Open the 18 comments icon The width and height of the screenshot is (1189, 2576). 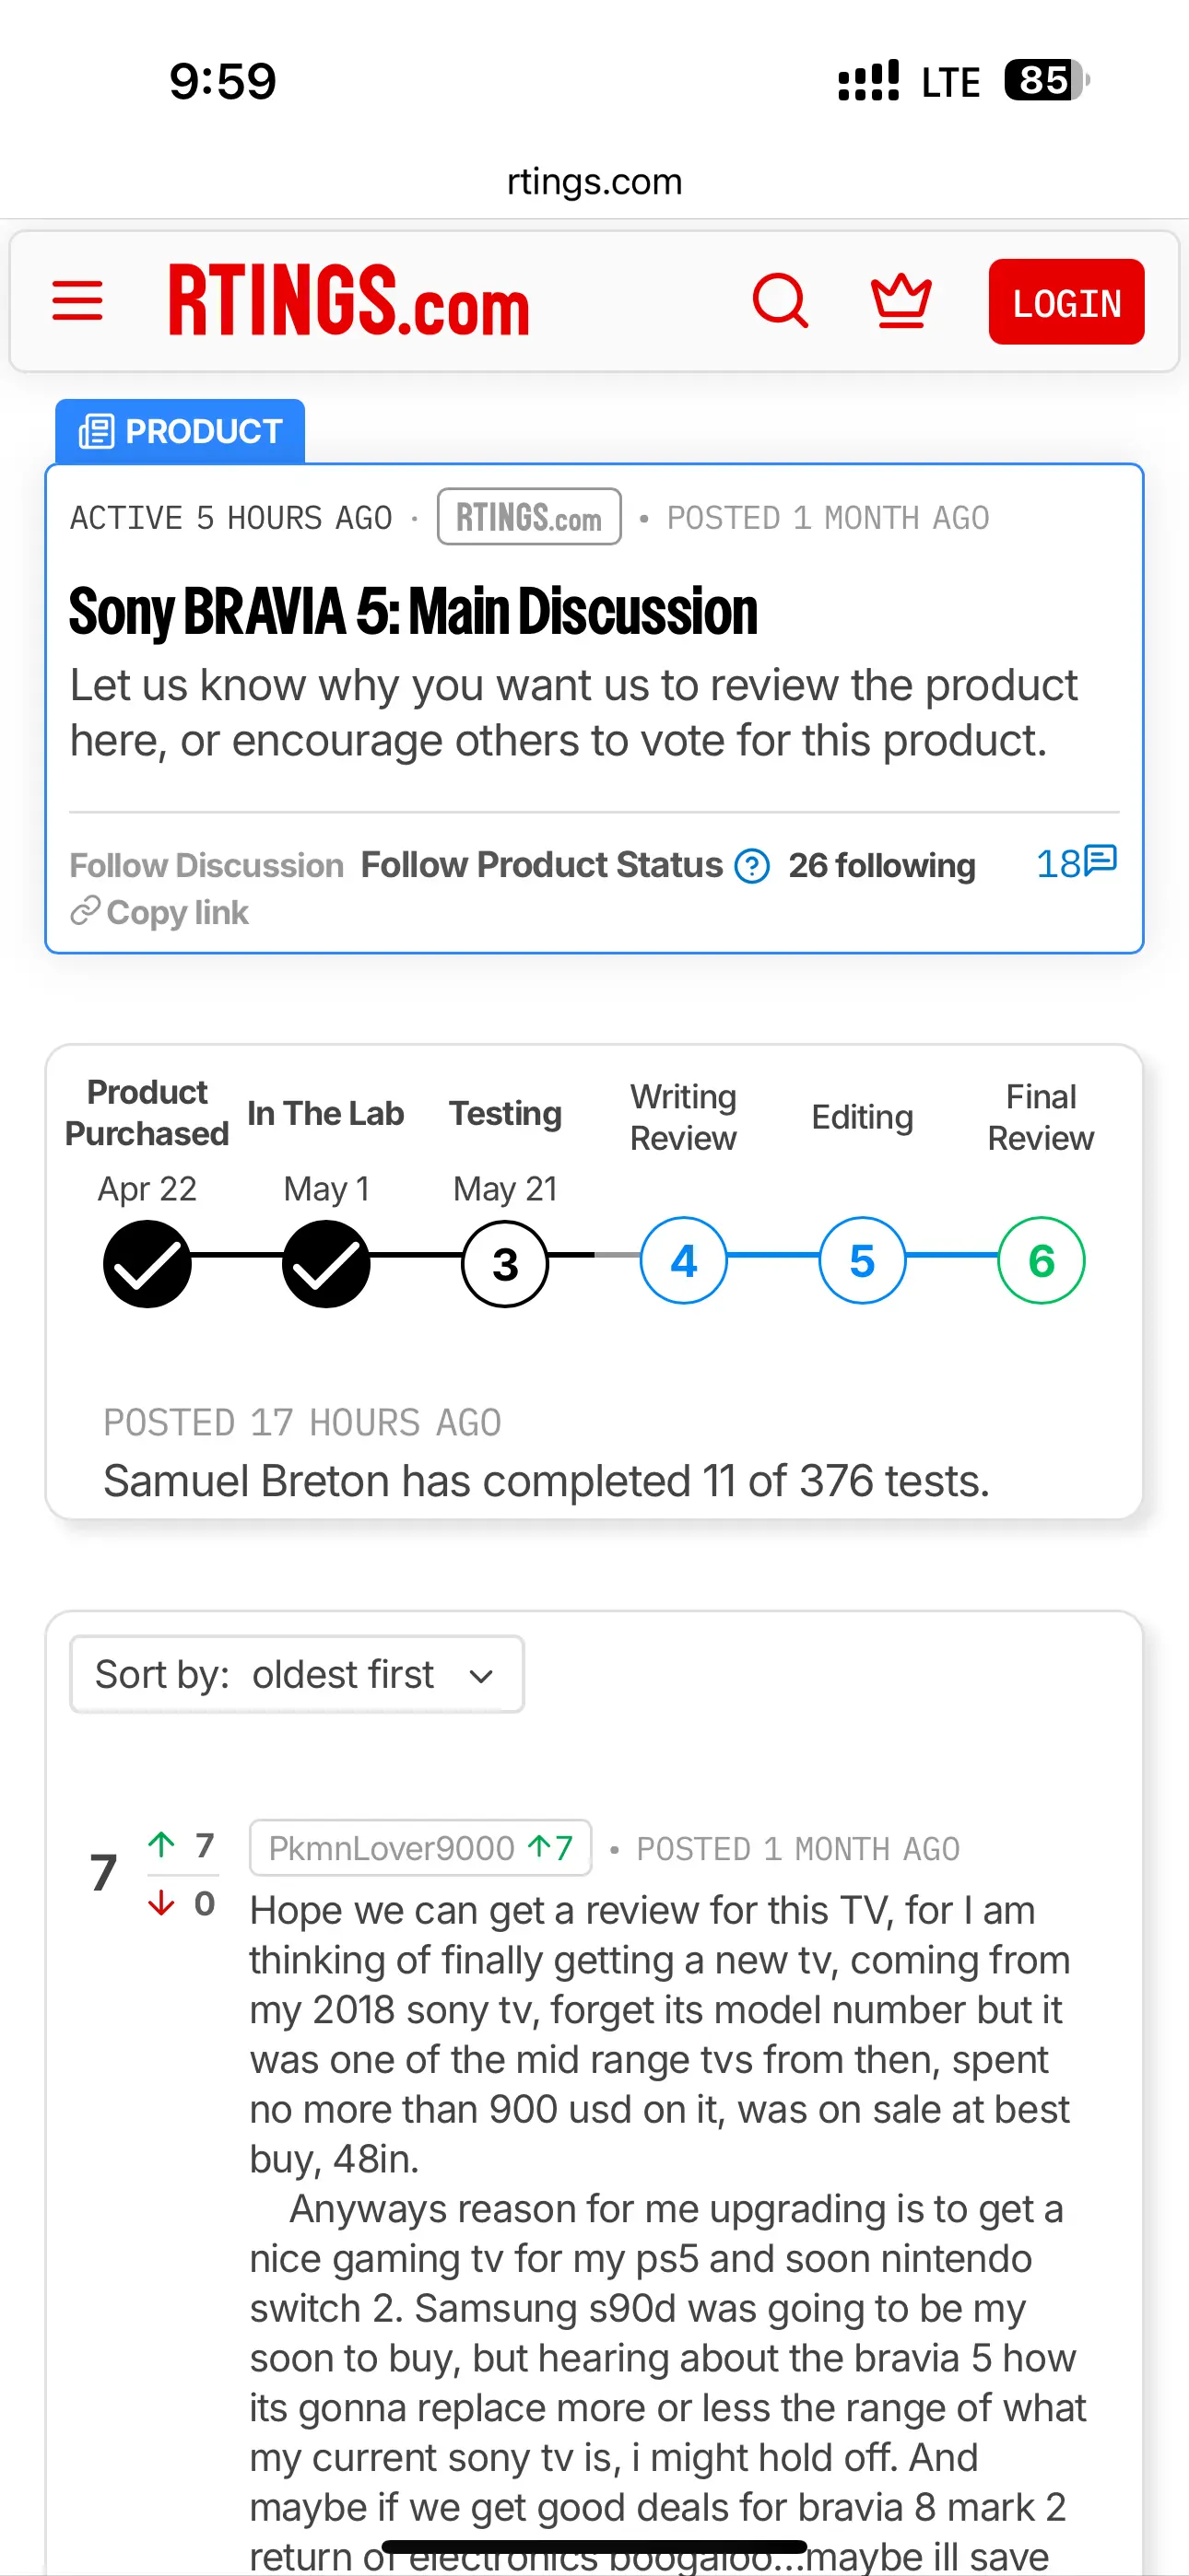[x=1076, y=863]
